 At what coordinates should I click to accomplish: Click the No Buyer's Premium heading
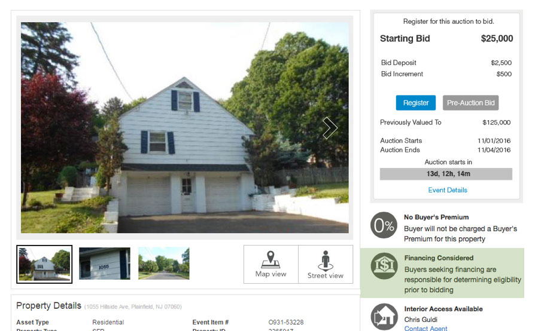pyautogui.click(x=436, y=217)
